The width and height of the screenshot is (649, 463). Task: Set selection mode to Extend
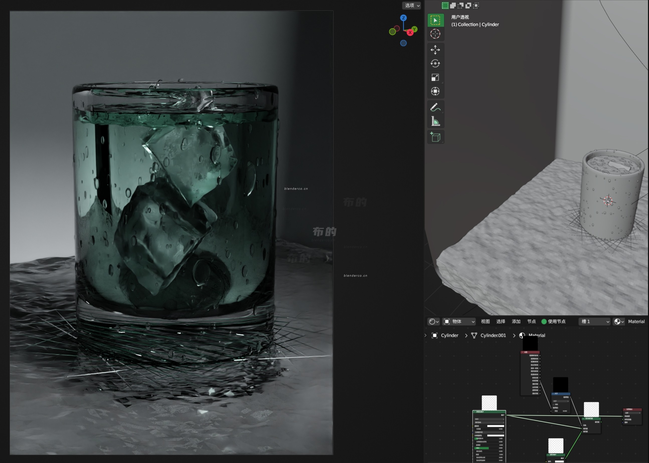(x=453, y=6)
